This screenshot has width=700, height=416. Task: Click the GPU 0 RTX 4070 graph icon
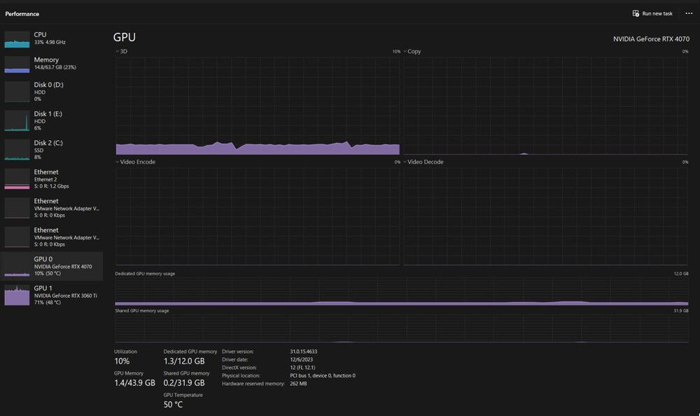tap(17, 266)
